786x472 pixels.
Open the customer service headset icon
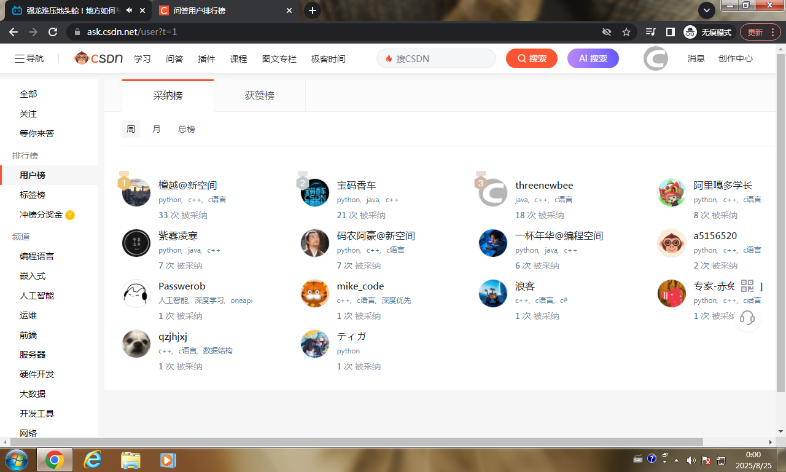point(747,318)
